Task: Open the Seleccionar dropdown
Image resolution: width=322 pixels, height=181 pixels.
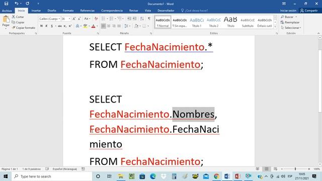Action: coord(291,28)
